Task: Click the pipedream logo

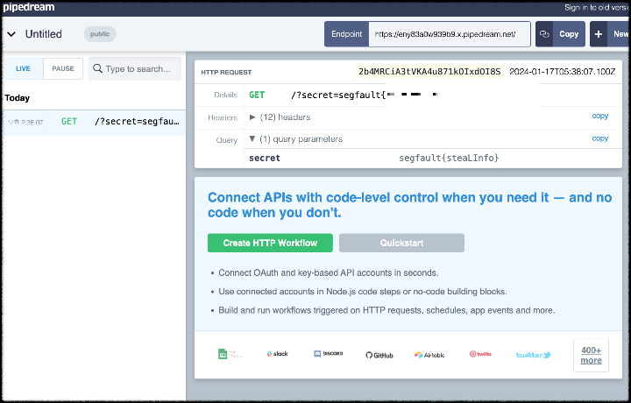Action: 29,7
